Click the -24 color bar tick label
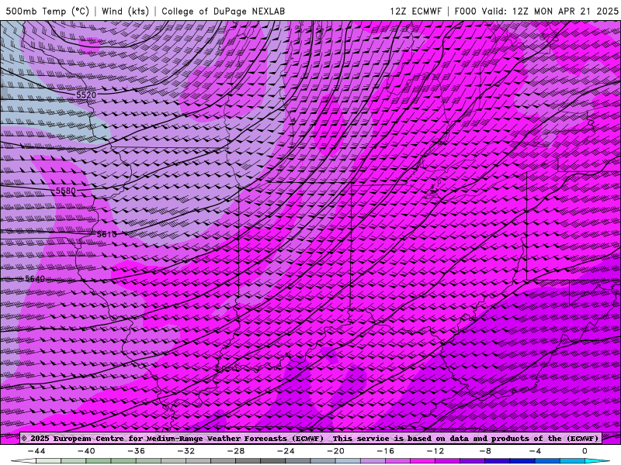The width and height of the screenshot is (621, 465). coord(286,451)
